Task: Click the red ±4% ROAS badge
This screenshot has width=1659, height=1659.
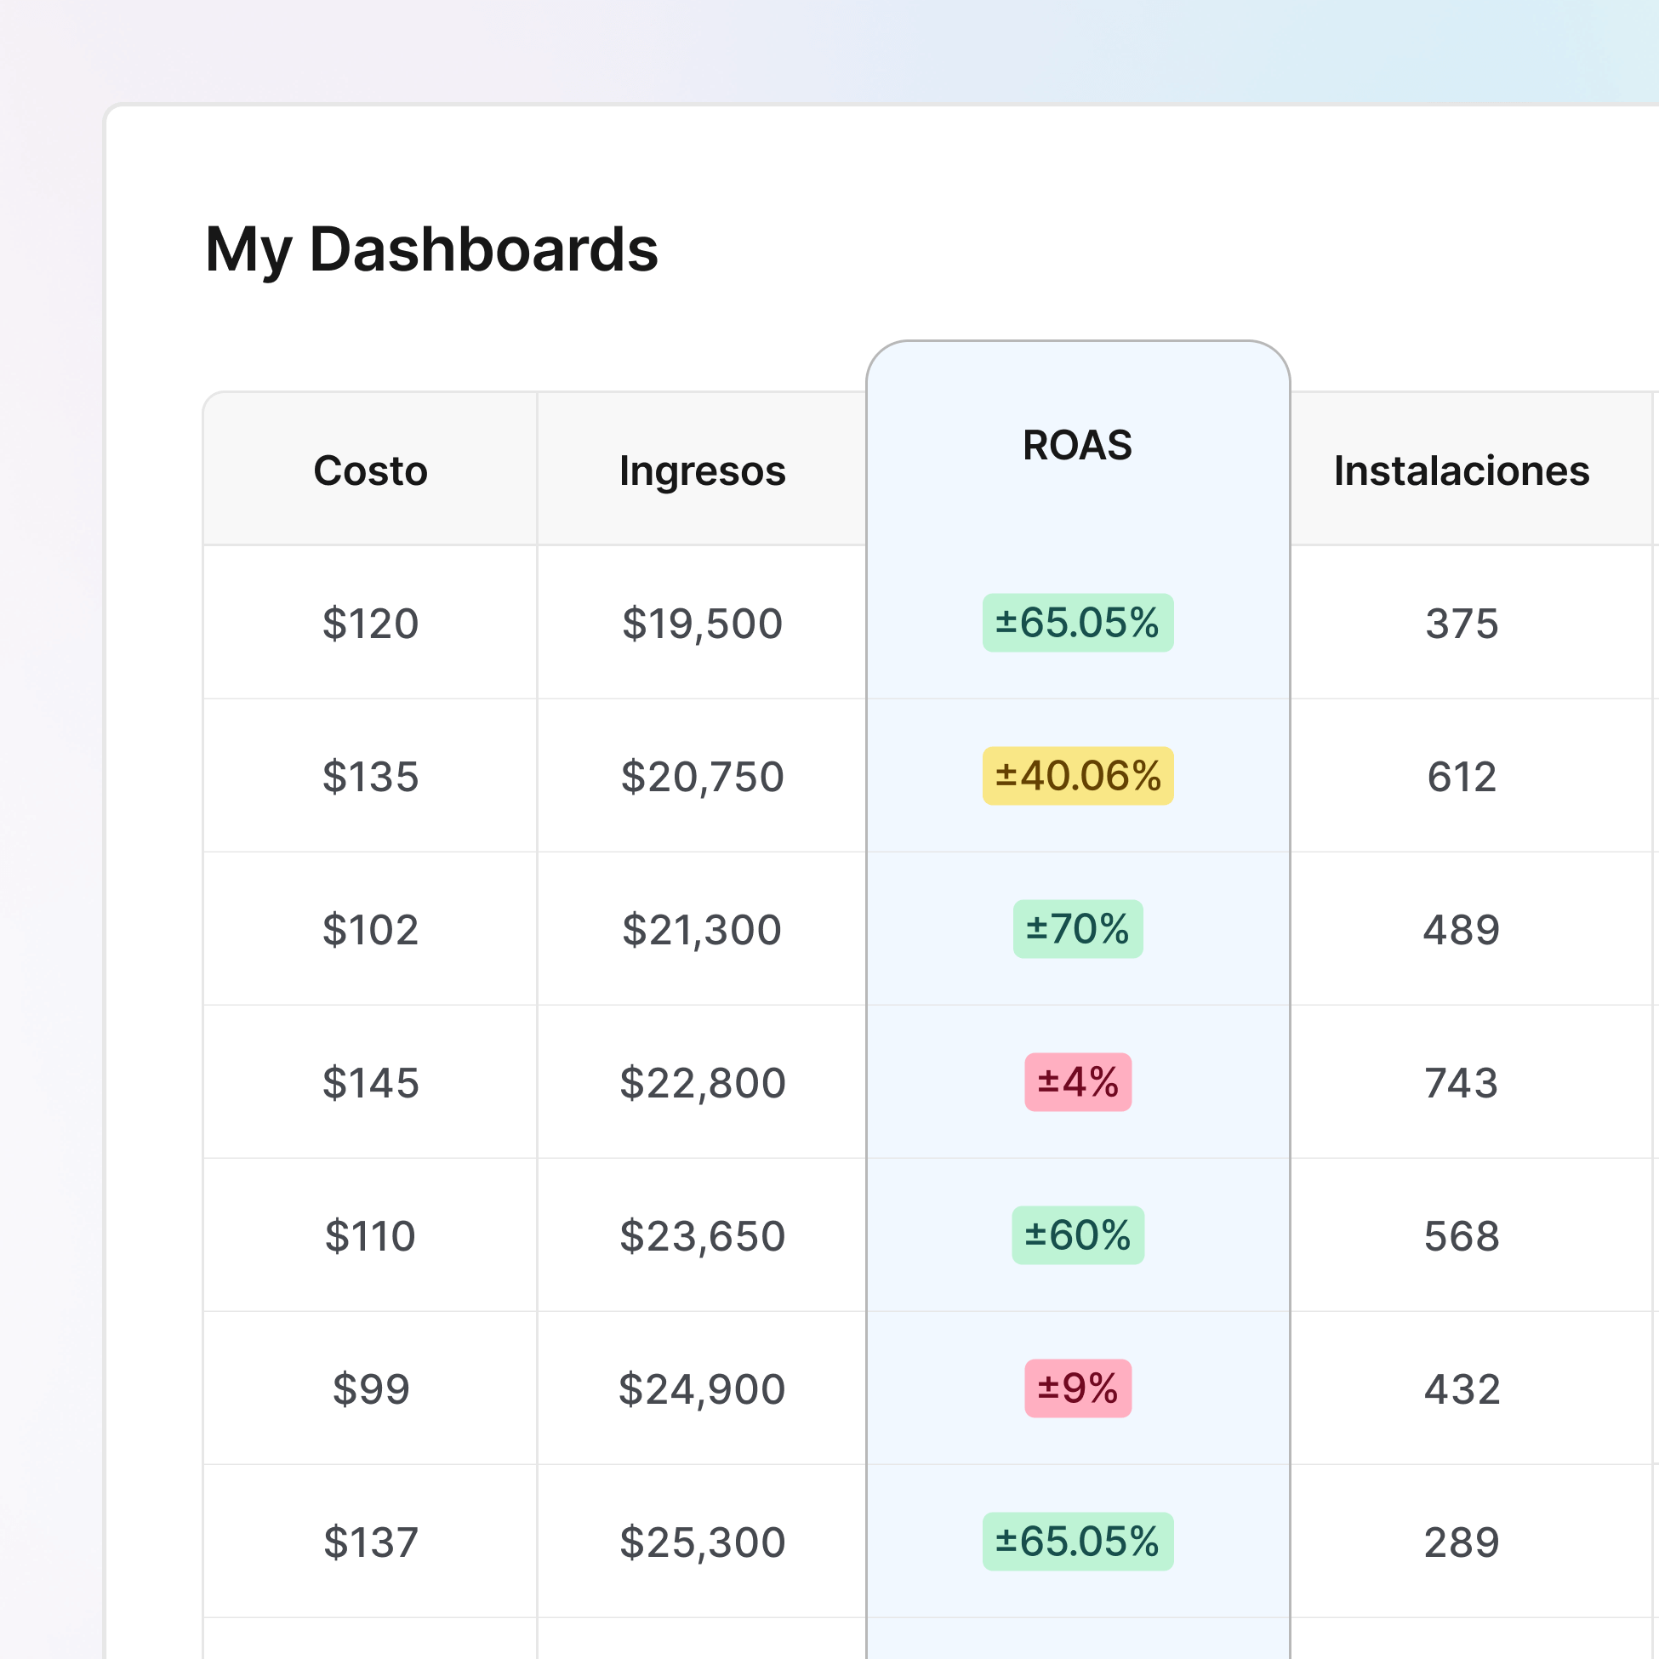Action: click(x=1077, y=1082)
